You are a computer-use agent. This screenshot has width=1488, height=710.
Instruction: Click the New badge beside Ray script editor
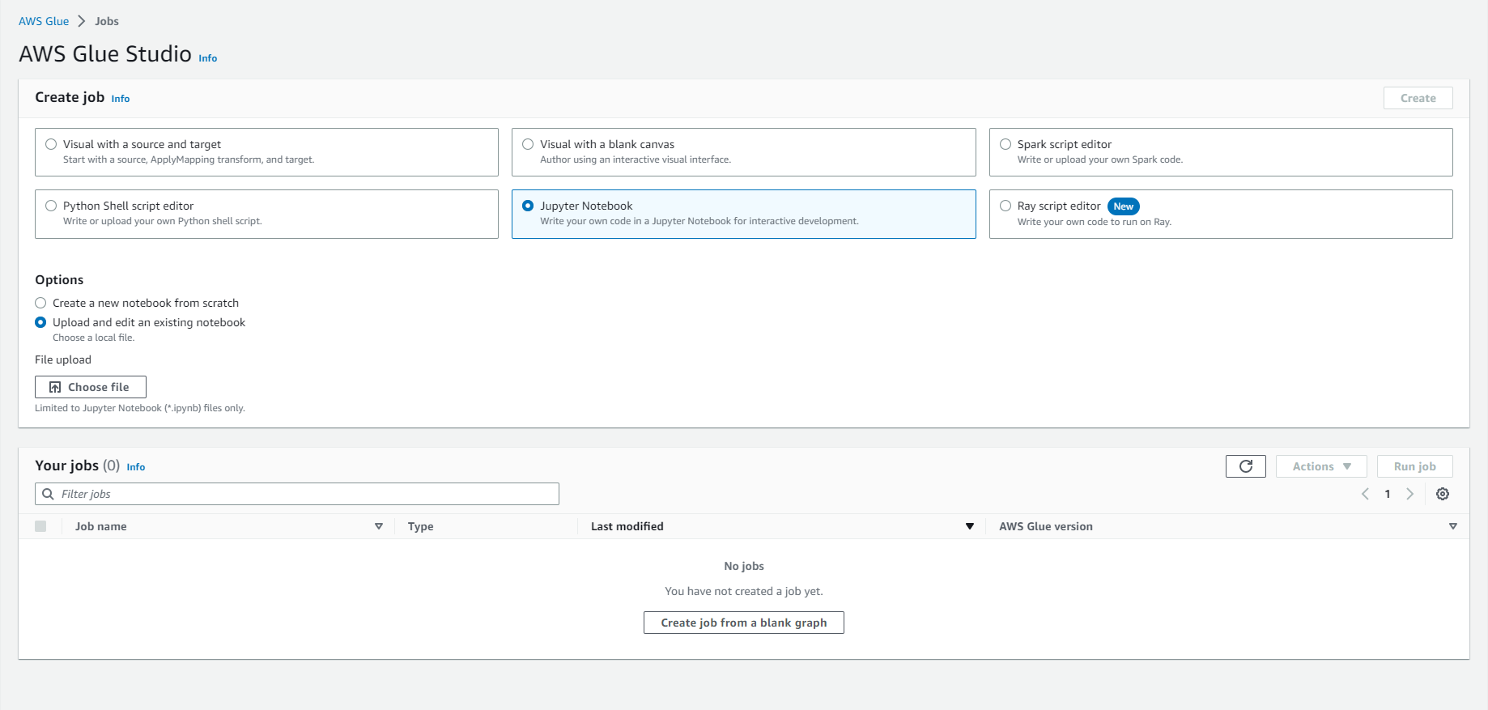[1123, 206]
